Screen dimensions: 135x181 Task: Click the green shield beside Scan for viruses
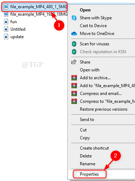point(74,44)
